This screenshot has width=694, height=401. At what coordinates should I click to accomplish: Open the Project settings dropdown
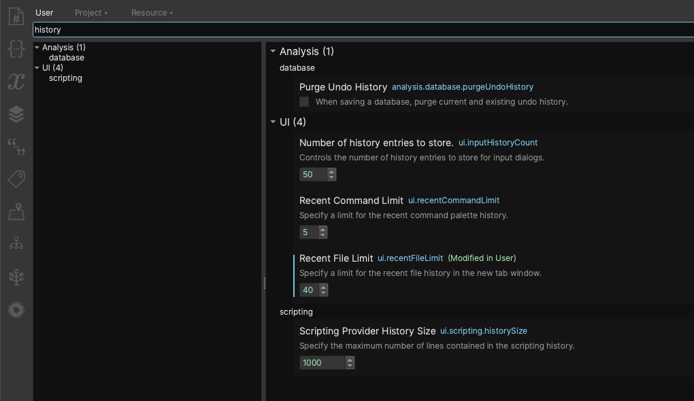[x=91, y=12]
